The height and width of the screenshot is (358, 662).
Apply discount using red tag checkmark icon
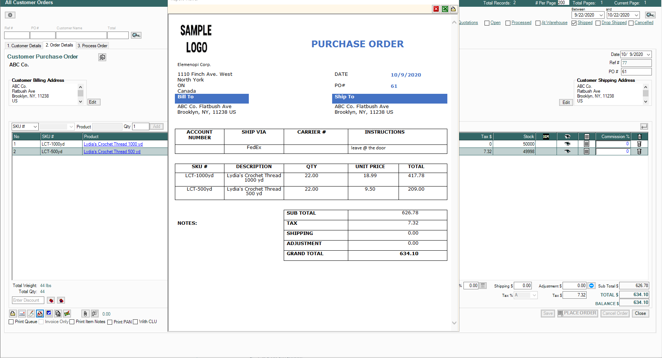(x=51, y=301)
